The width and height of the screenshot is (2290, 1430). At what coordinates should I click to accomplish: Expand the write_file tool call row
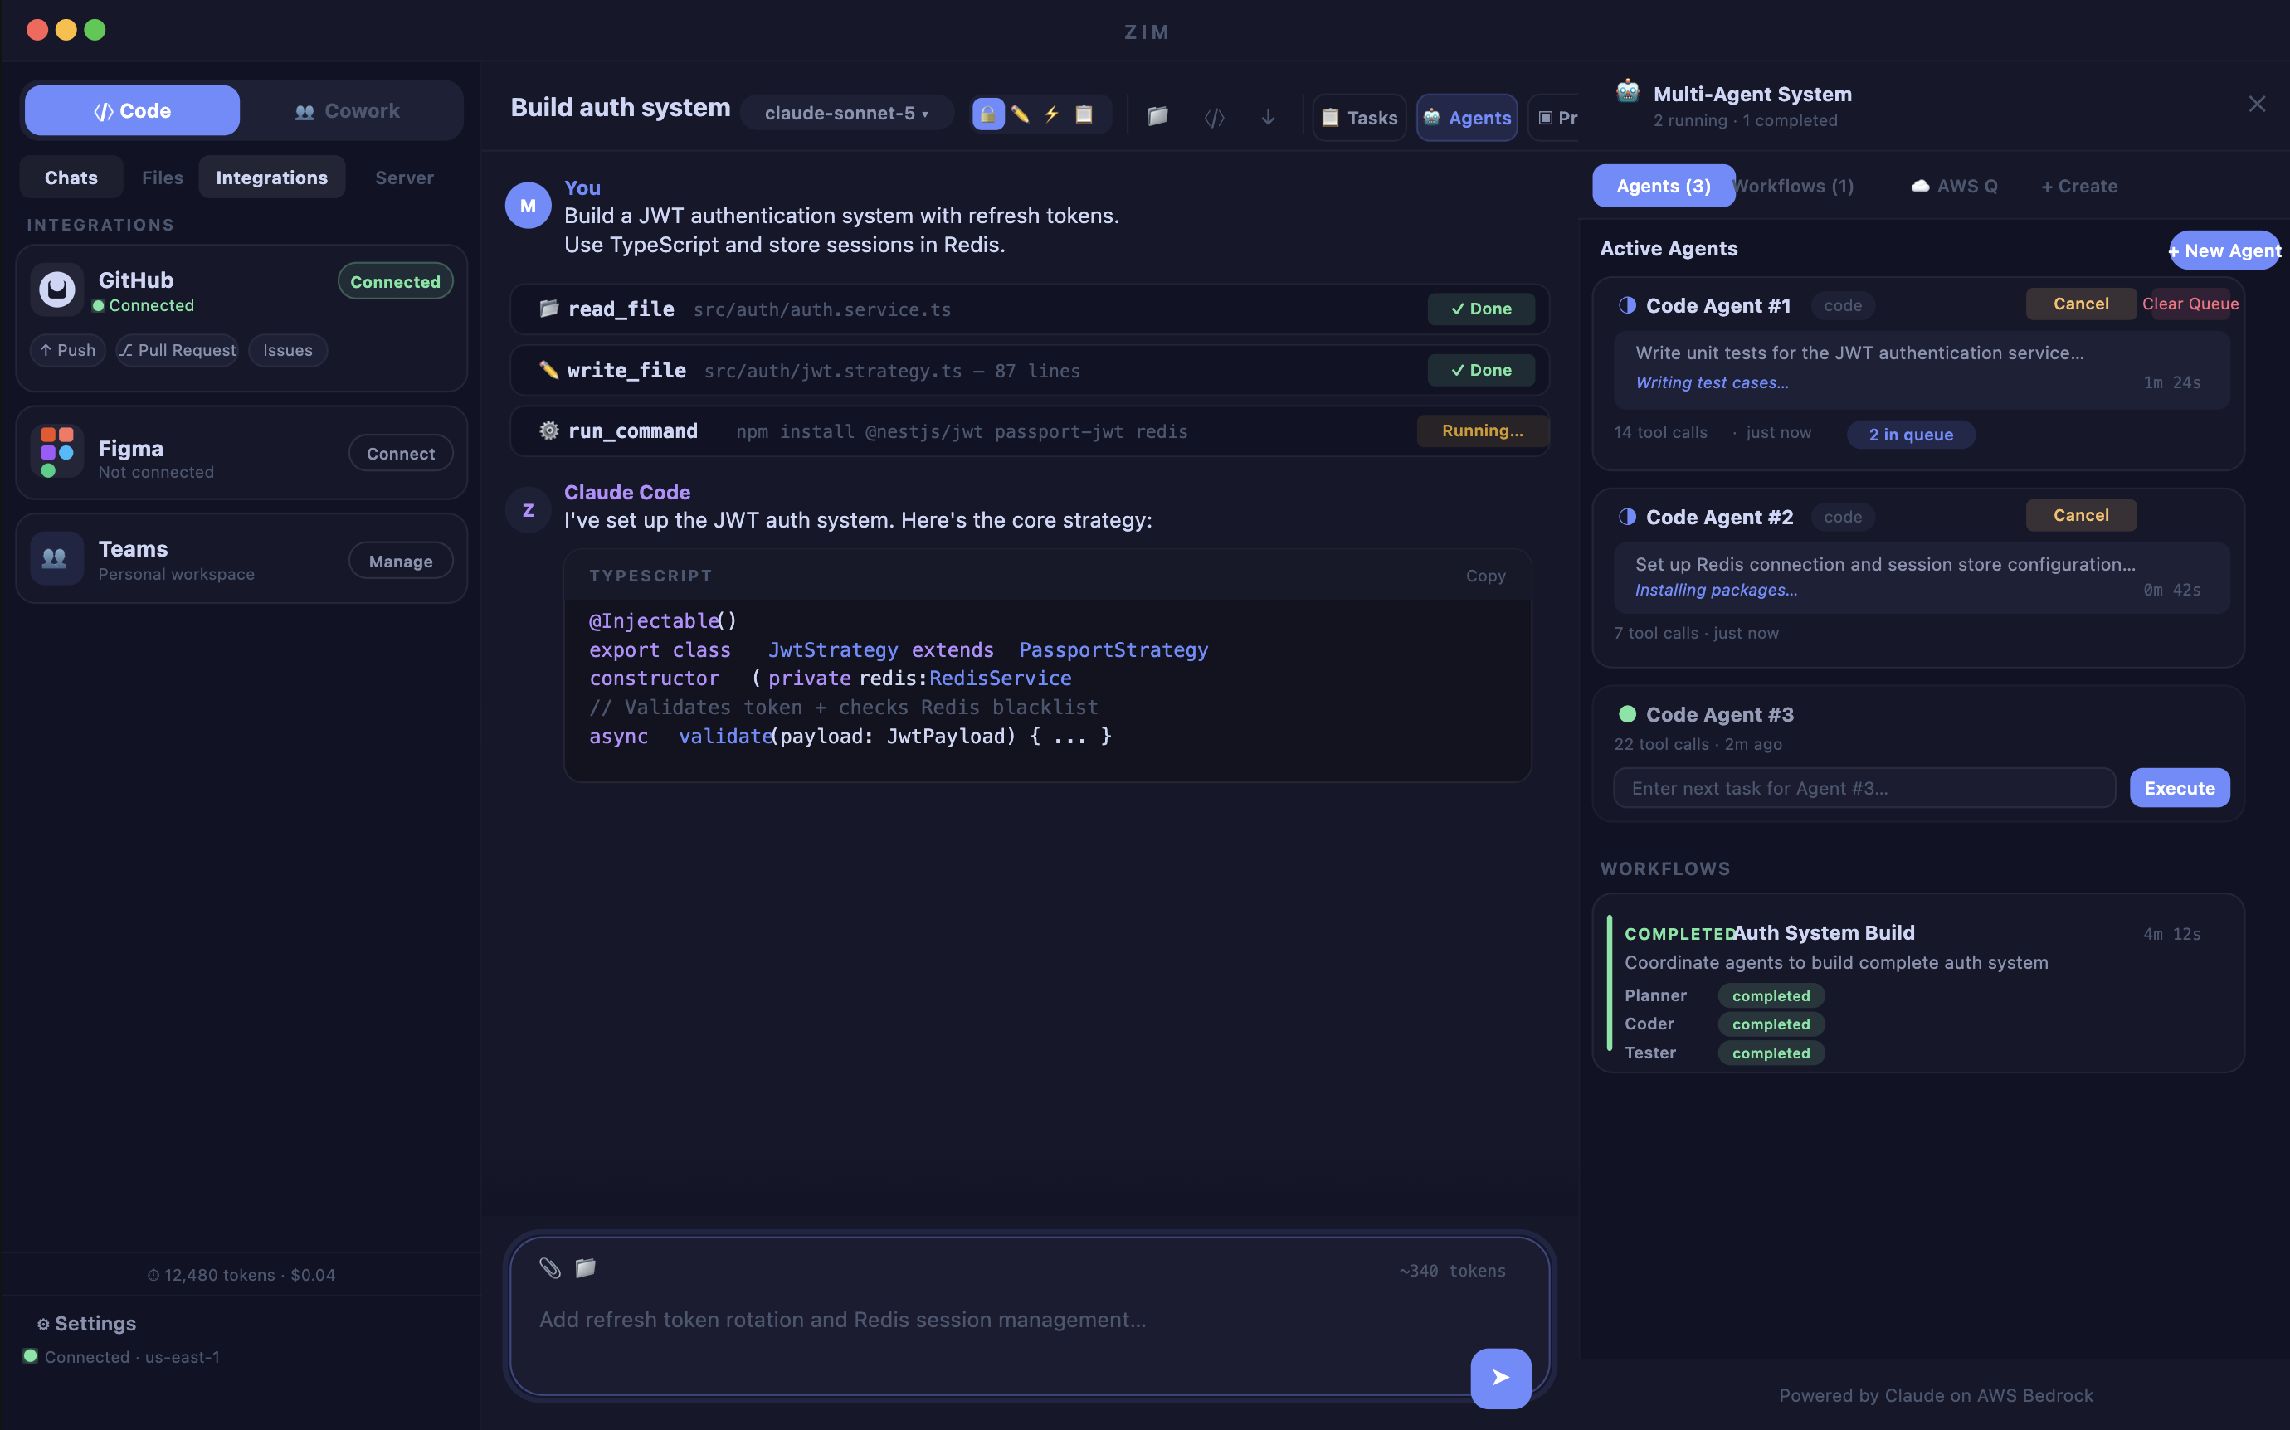[x=1029, y=370]
